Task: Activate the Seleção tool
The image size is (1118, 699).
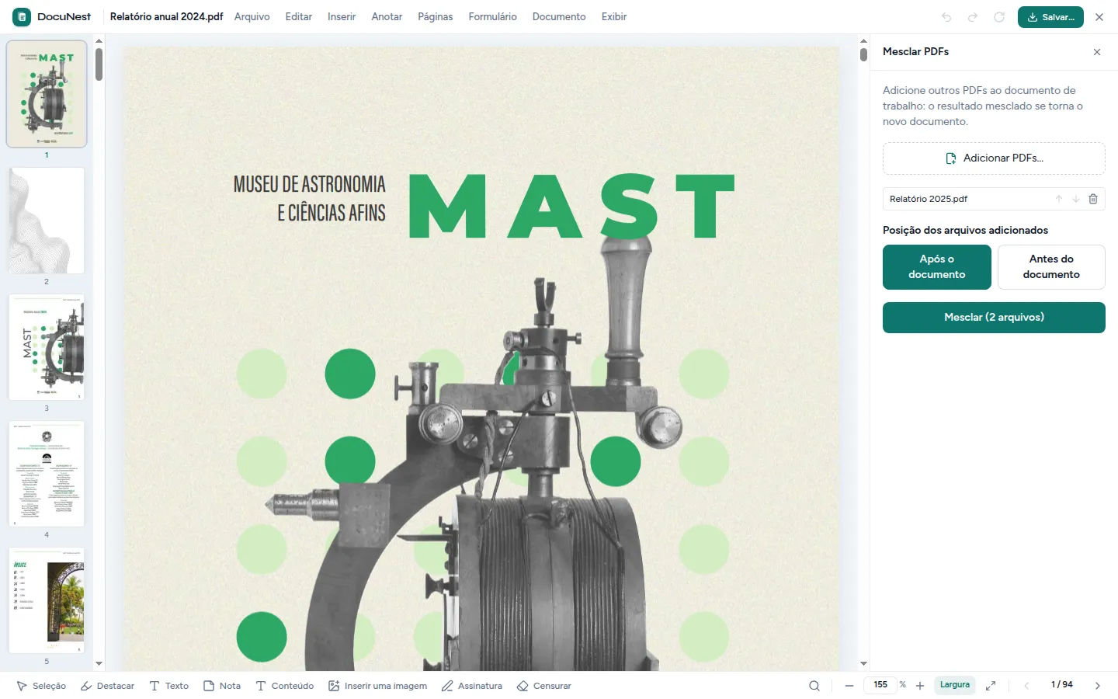Action: [41, 686]
